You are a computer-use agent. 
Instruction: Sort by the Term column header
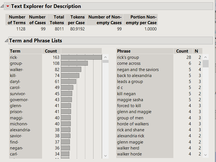pos(15,51)
